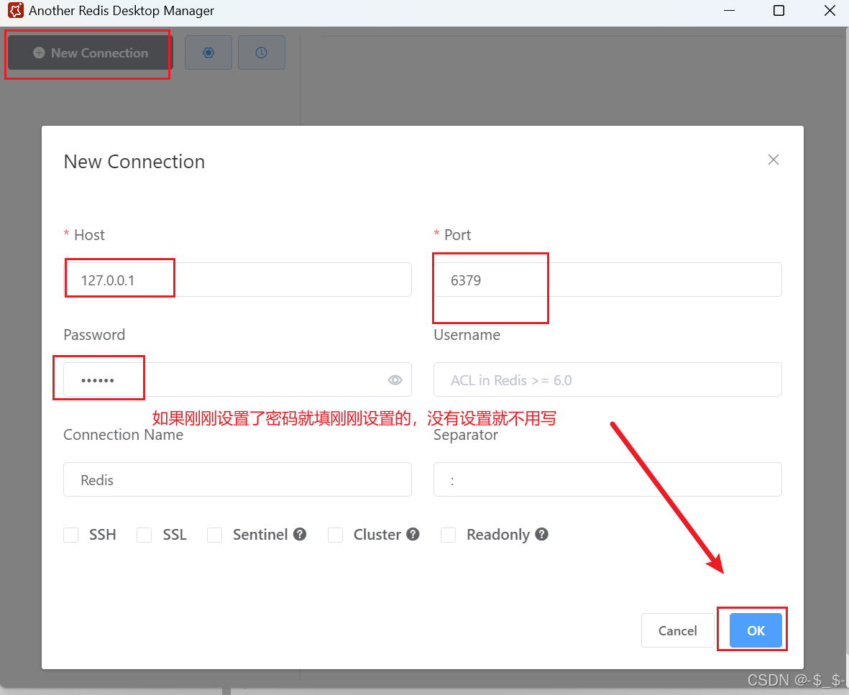
Task: Click the Separator input field
Action: point(607,479)
